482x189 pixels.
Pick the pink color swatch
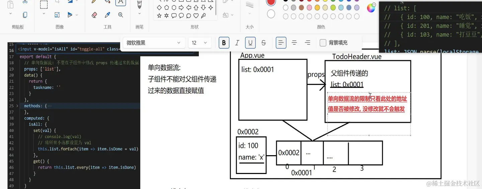[x=309, y=8]
